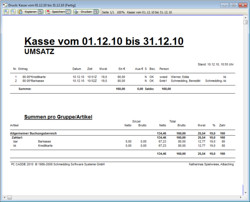
Task: Click the vertical scrollbar up arrow
Action: [245, 17]
